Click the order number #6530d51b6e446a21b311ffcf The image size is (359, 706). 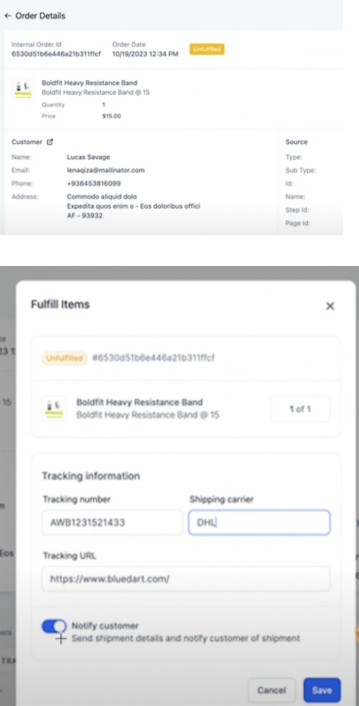click(153, 358)
